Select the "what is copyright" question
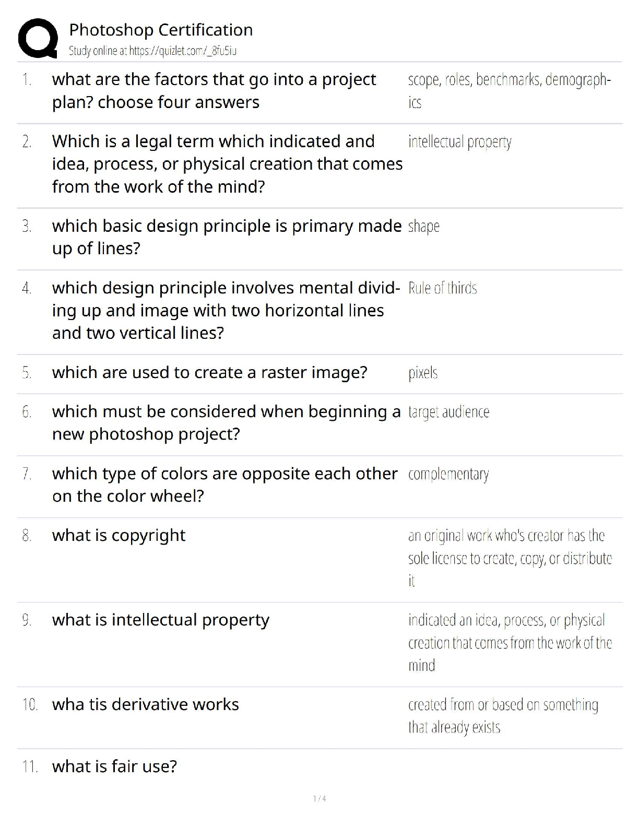The width and height of the screenshot is (639, 827). coord(119,535)
